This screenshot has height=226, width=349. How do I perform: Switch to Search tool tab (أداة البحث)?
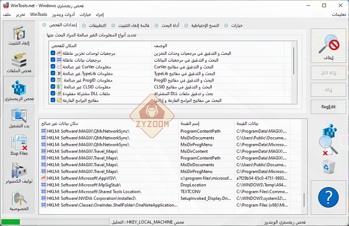tap(167, 25)
